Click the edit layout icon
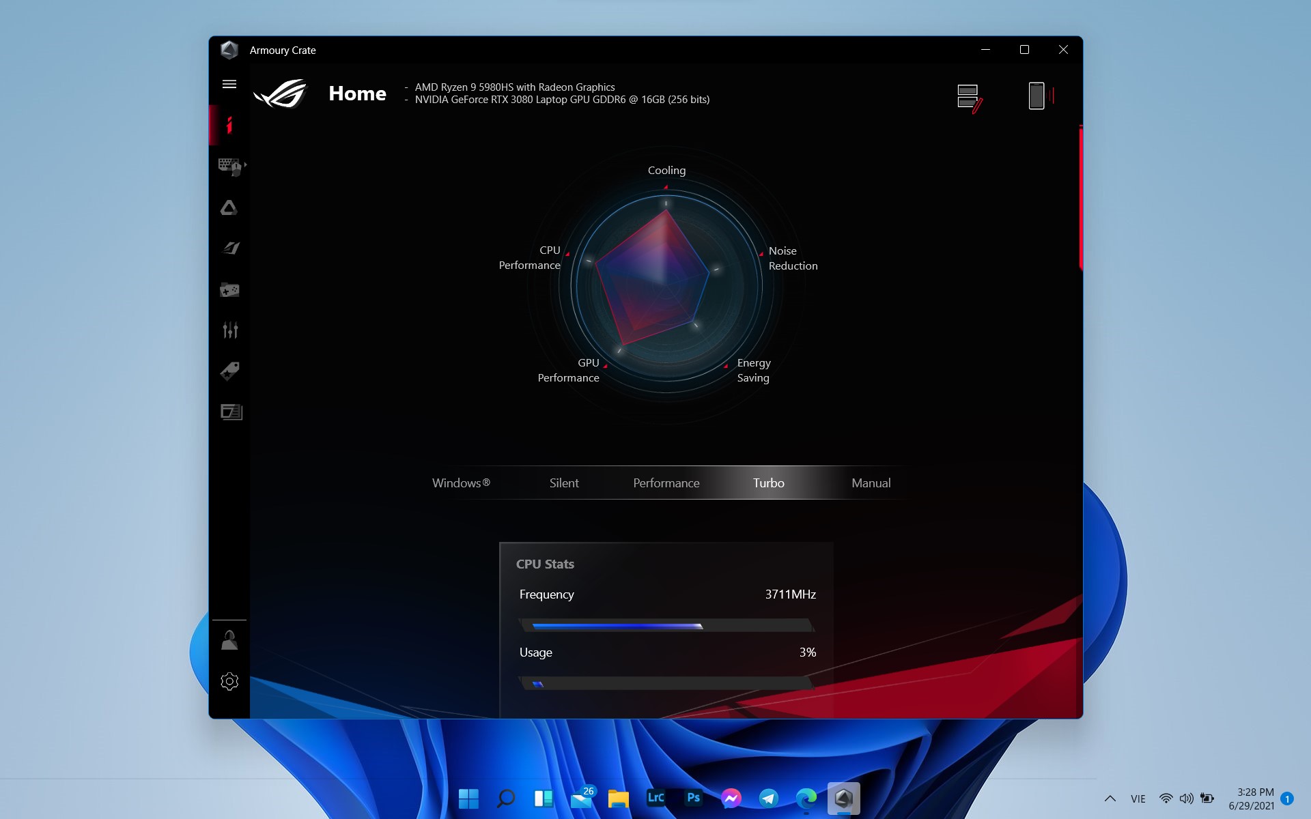The image size is (1311, 819). point(970,98)
